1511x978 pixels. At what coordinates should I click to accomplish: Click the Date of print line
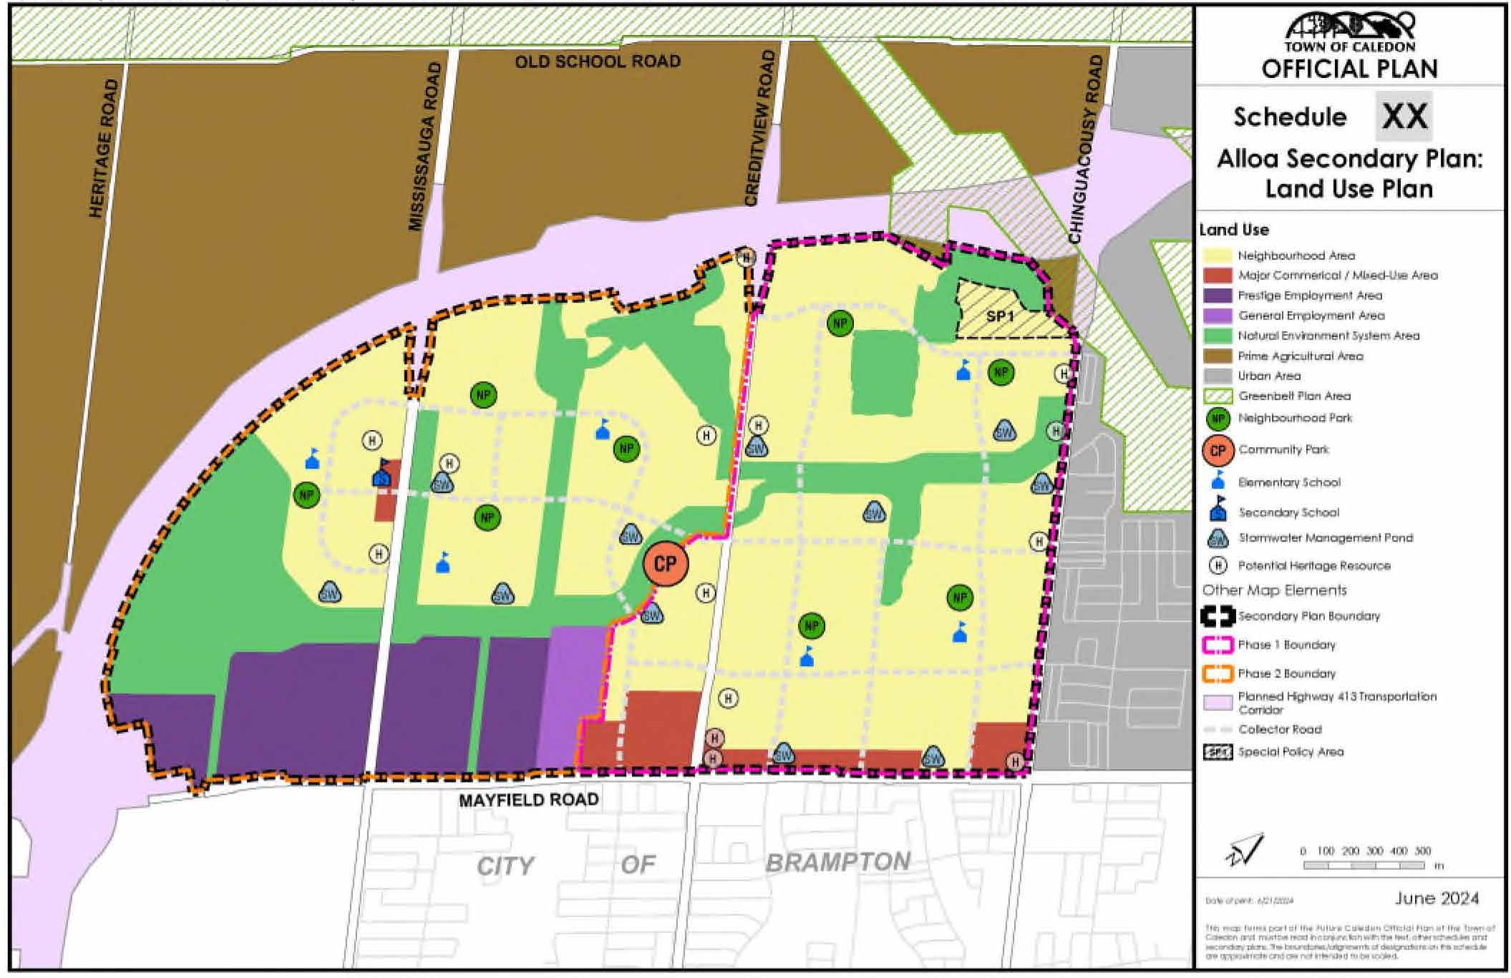[x=1249, y=901]
